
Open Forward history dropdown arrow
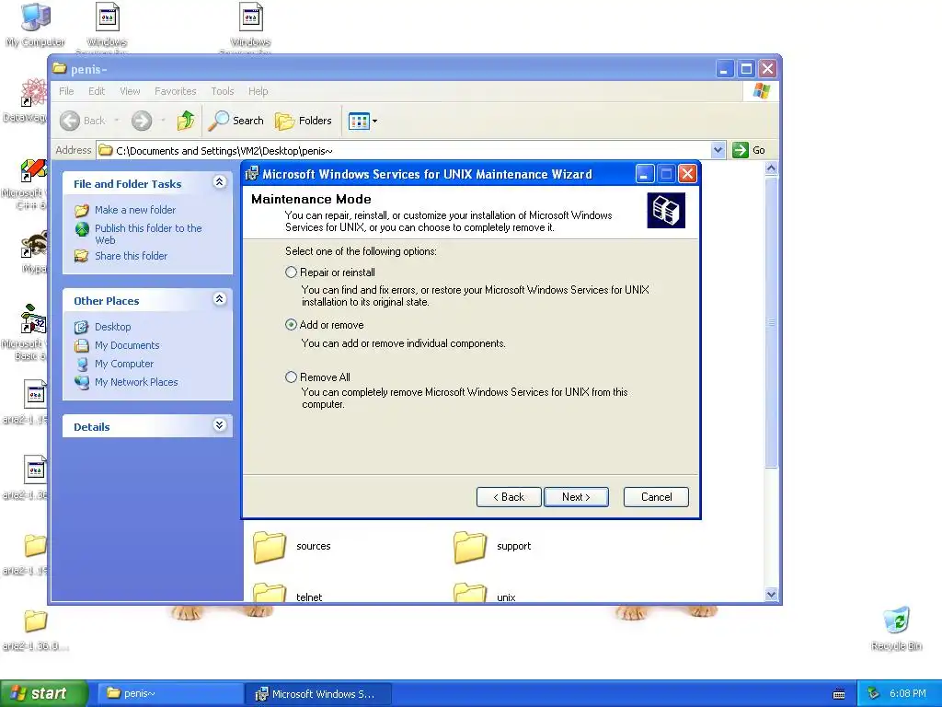[163, 121]
